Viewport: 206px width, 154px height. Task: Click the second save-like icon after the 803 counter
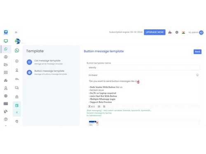click(x=104, y=106)
